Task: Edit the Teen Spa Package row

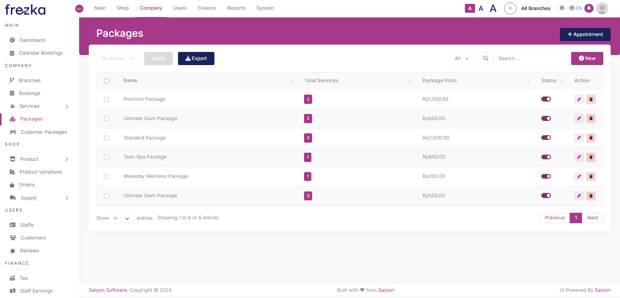Action: [579, 157]
